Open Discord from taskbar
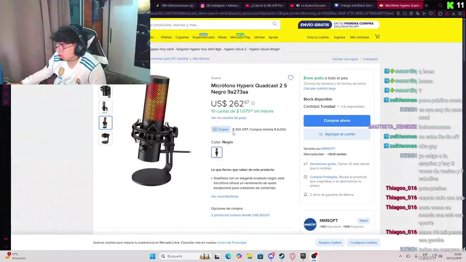 click(271, 256)
